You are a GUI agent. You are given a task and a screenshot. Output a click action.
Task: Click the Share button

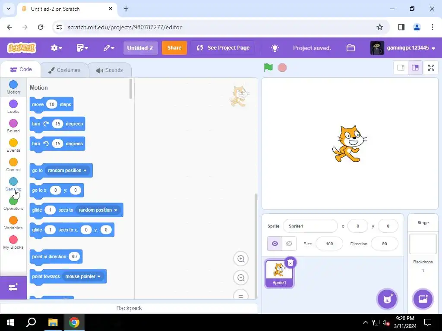(174, 48)
